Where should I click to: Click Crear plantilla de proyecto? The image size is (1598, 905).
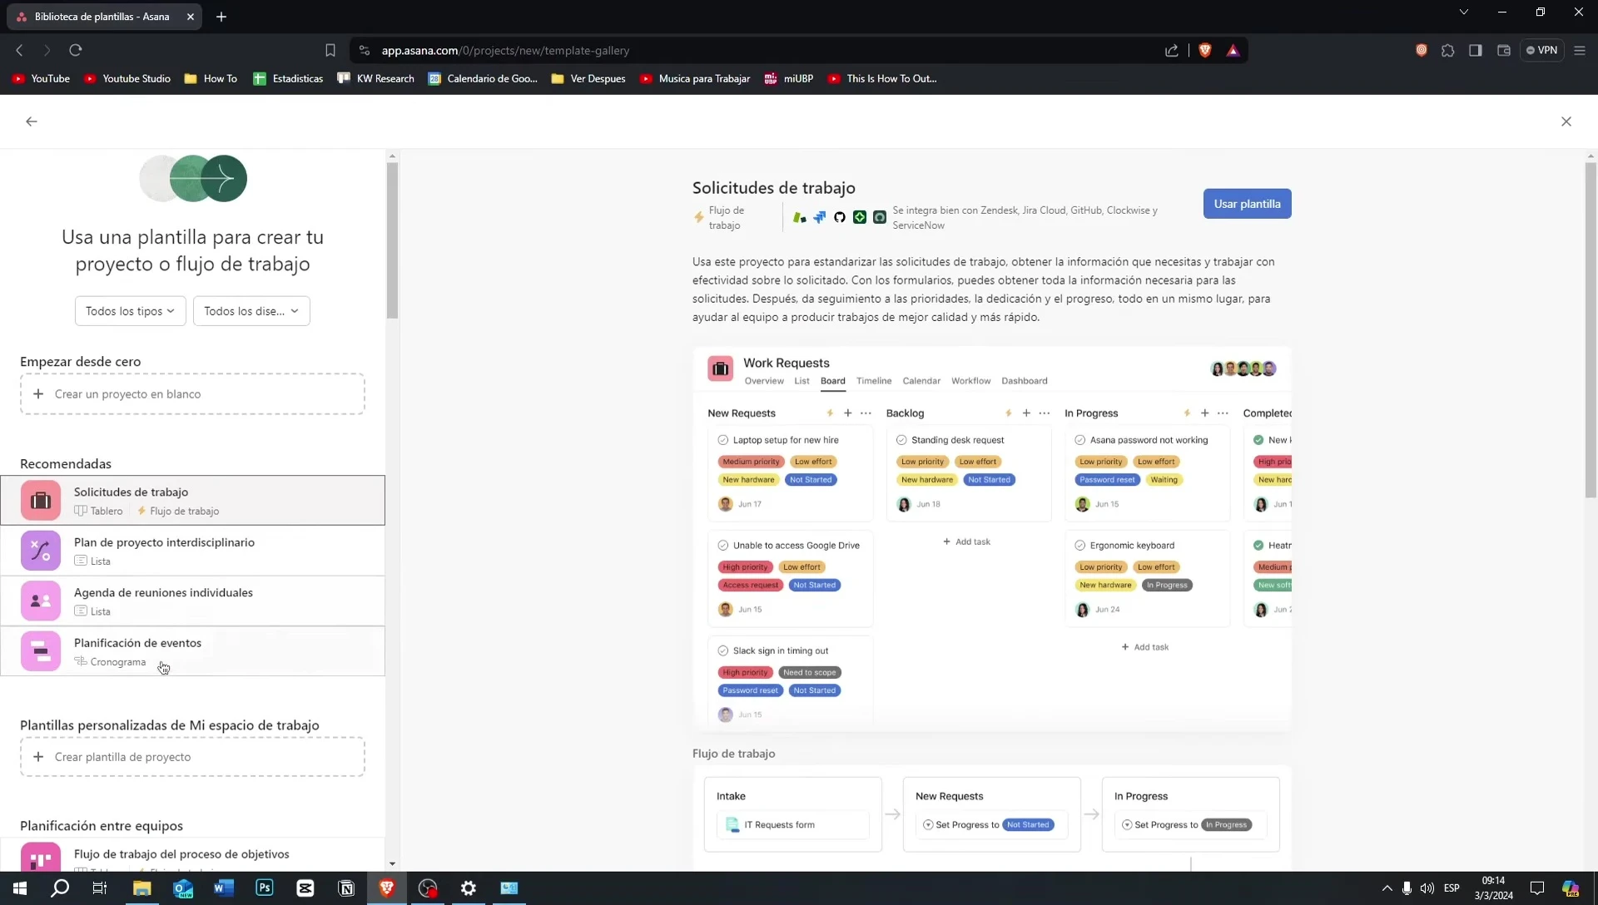(x=192, y=757)
